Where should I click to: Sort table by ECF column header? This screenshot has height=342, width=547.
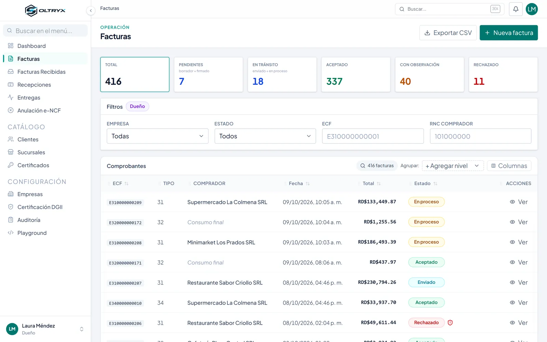click(120, 184)
